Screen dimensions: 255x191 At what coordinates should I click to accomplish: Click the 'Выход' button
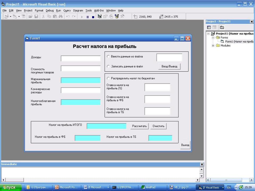coord(185,145)
